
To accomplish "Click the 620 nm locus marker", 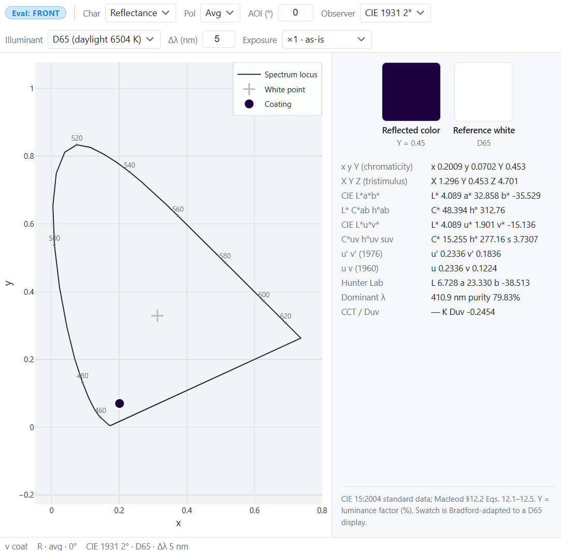I will point(285,323).
